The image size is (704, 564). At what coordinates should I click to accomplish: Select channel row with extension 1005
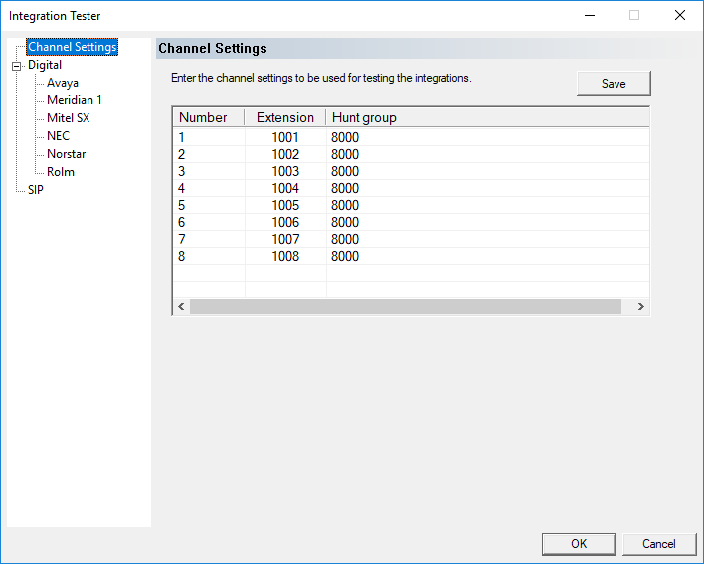(284, 205)
